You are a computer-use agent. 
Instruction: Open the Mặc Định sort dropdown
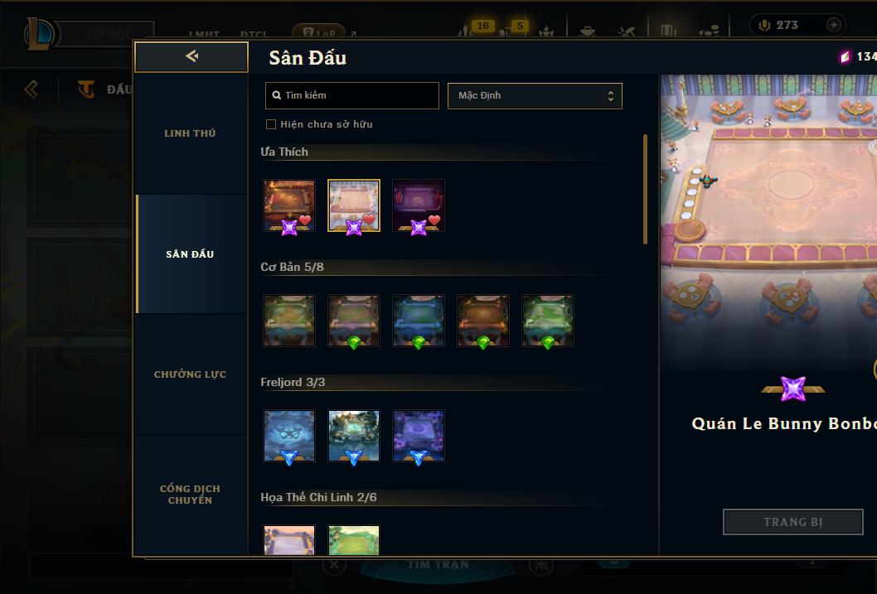535,95
